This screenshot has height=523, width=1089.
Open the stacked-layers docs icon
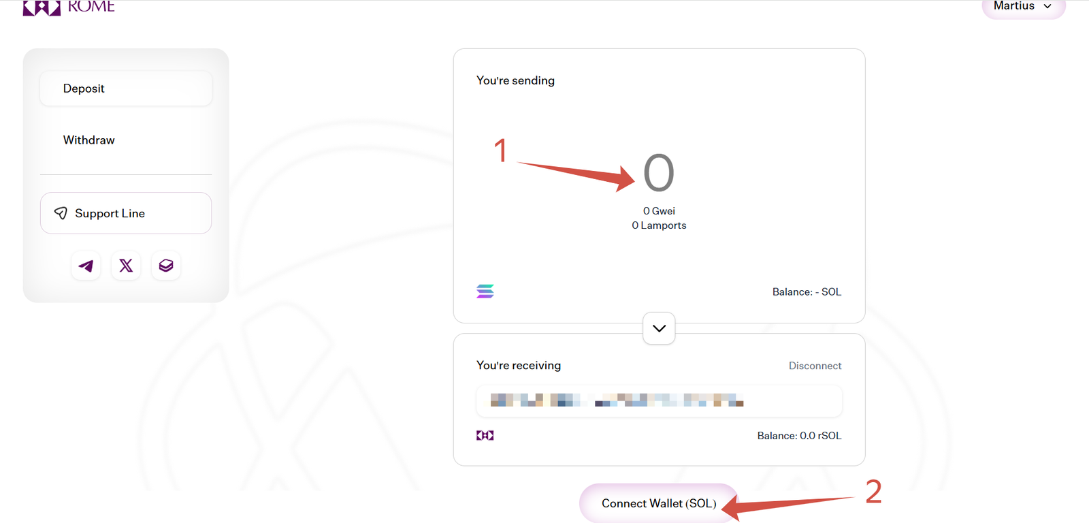166,266
